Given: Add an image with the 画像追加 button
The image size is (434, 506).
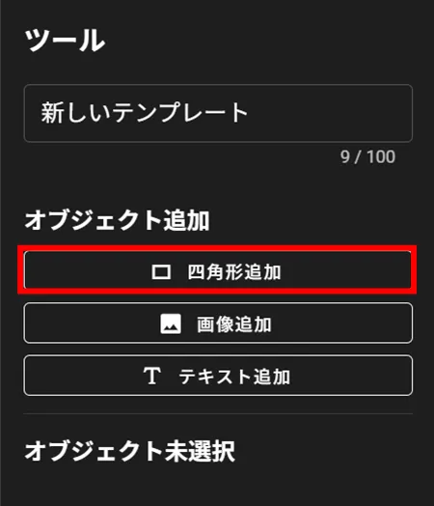Looking at the screenshot, I should pos(218,323).
